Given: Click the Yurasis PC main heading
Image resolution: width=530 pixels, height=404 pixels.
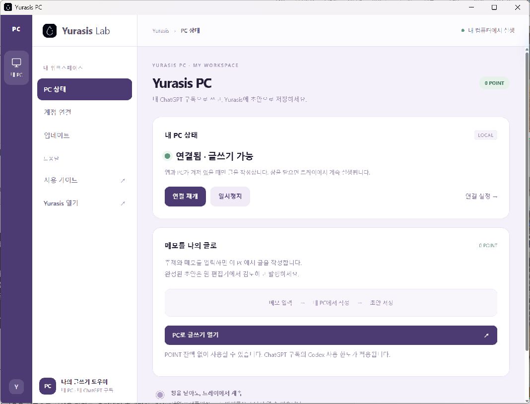Looking at the screenshot, I should (182, 83).
